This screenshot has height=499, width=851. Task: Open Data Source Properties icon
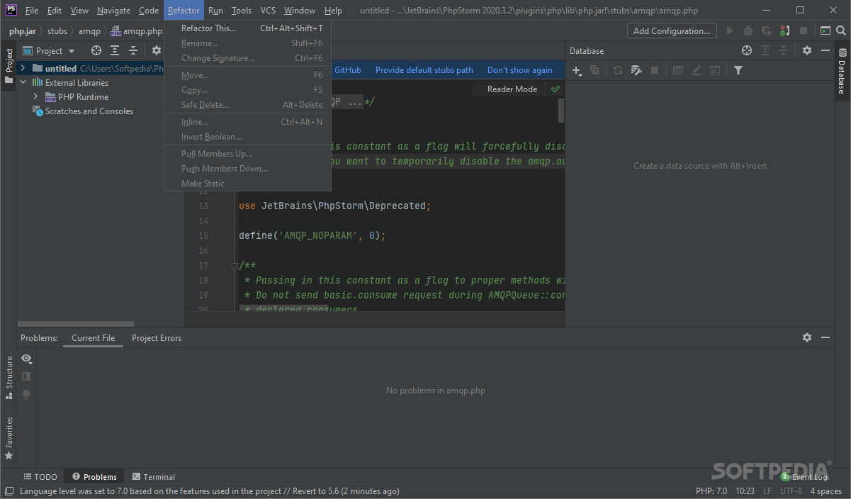click(x=636, y=70)
